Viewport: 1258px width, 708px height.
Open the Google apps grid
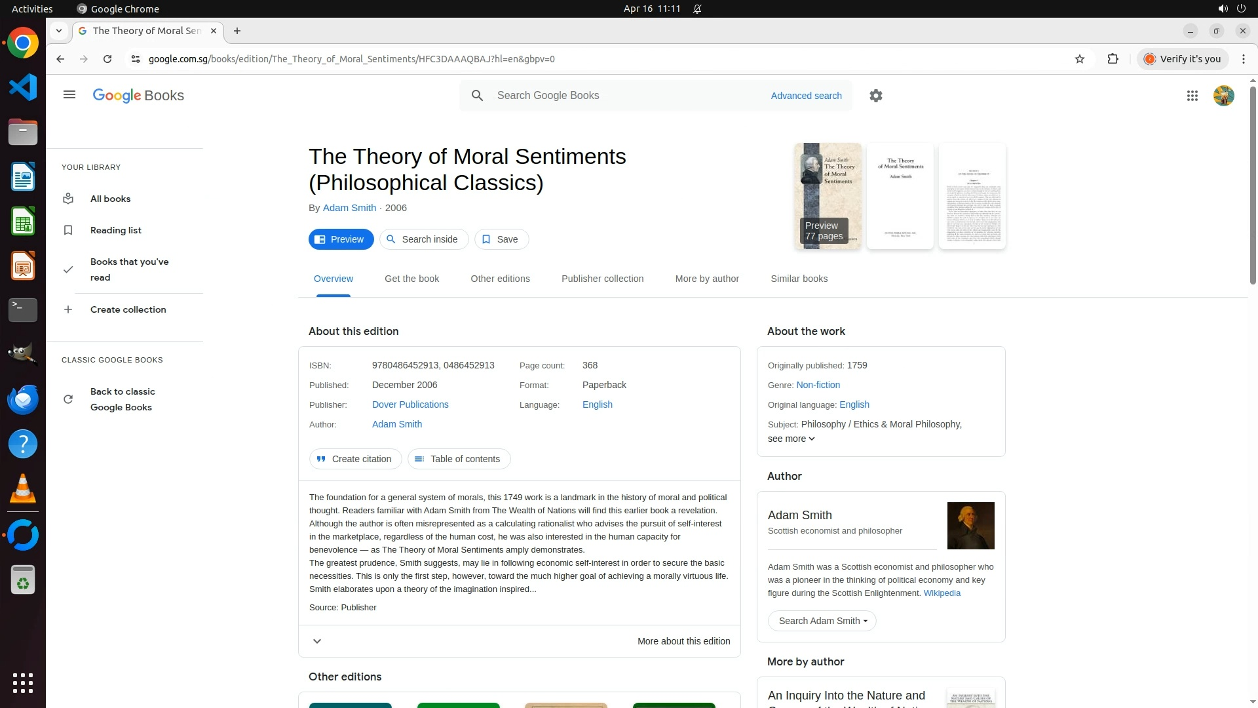(1192, 96)
